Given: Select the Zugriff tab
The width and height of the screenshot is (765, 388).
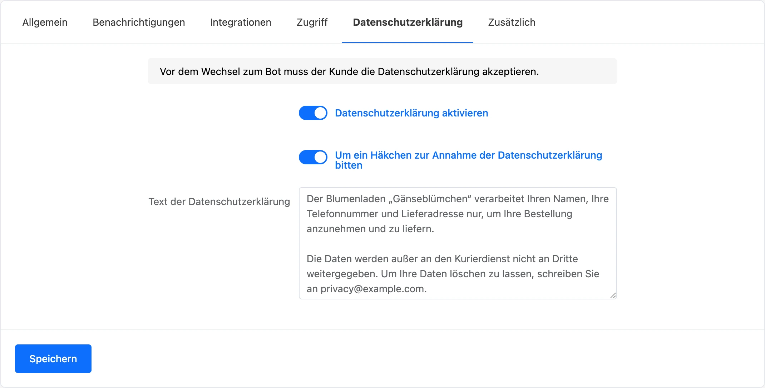Looking at the screenshot, I should pos(312,22).
